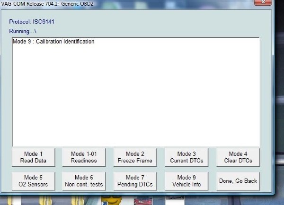284x205 pixels.
Task: Close the VAG-COM Generic OBD2 window
Action: 263,2
